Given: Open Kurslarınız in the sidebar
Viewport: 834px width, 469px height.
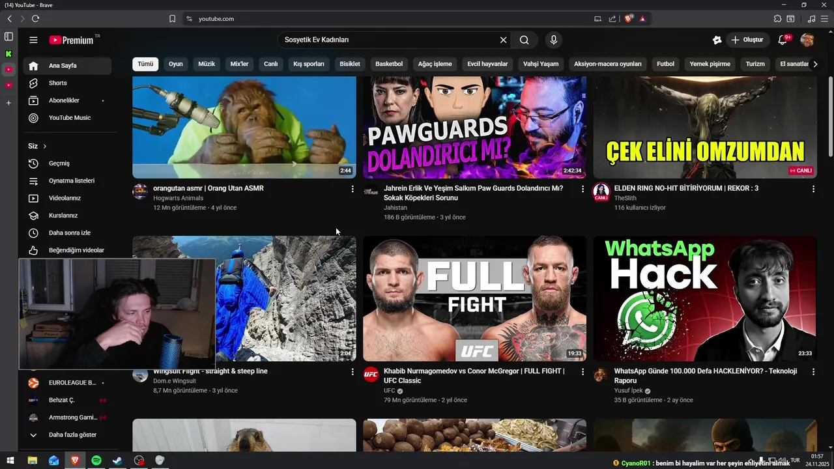Looking at the screenshot, I should click(67, 216).
